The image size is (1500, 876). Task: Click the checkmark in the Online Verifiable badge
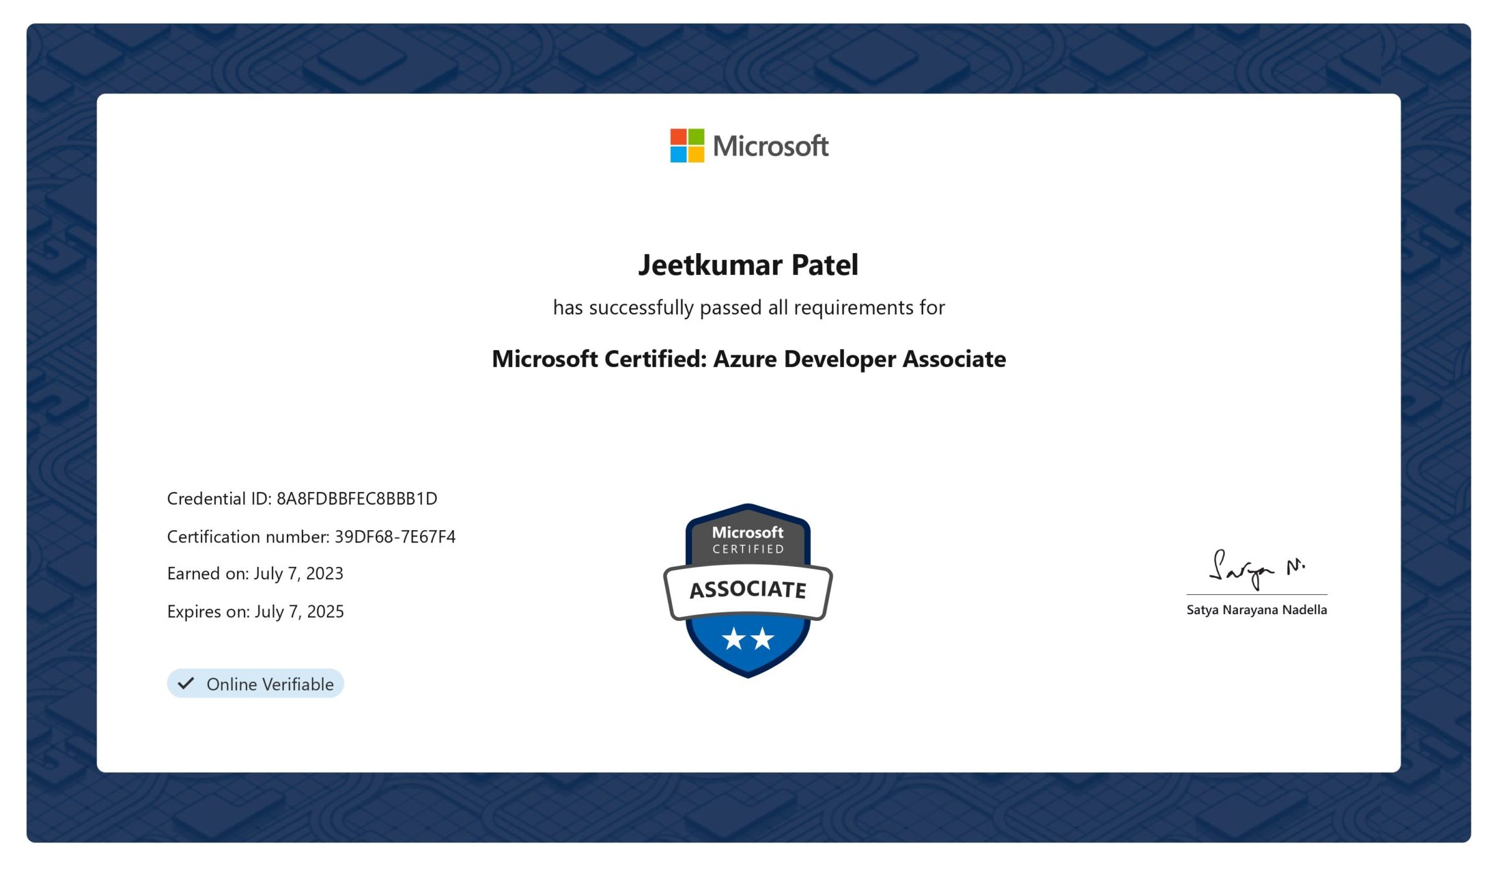click(x=185, y=683)
